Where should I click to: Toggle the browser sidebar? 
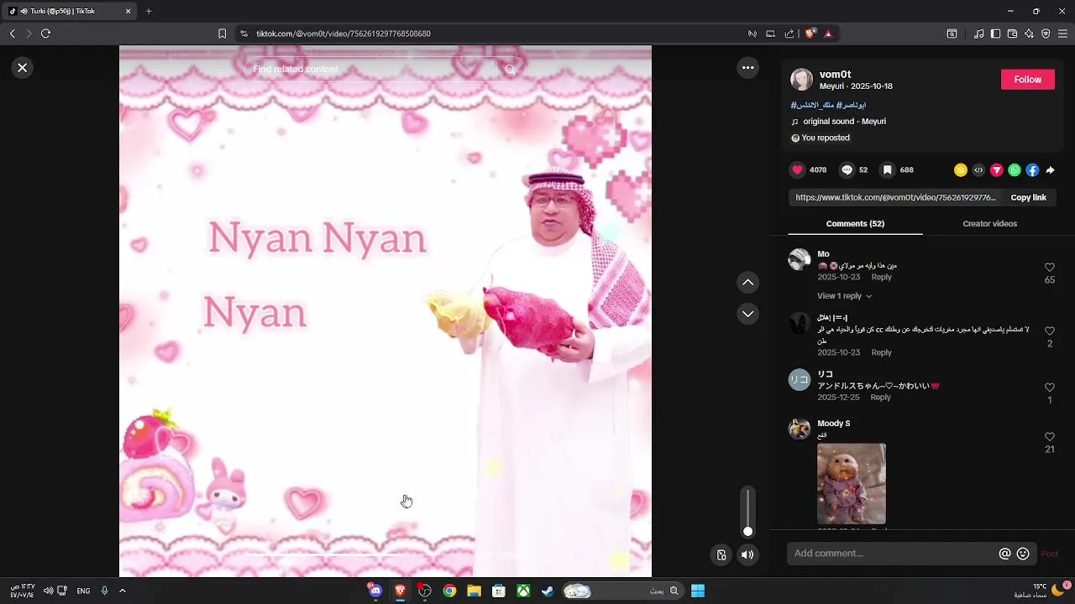point(995,34)
